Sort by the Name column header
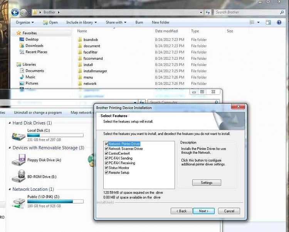 coord(82,31)
